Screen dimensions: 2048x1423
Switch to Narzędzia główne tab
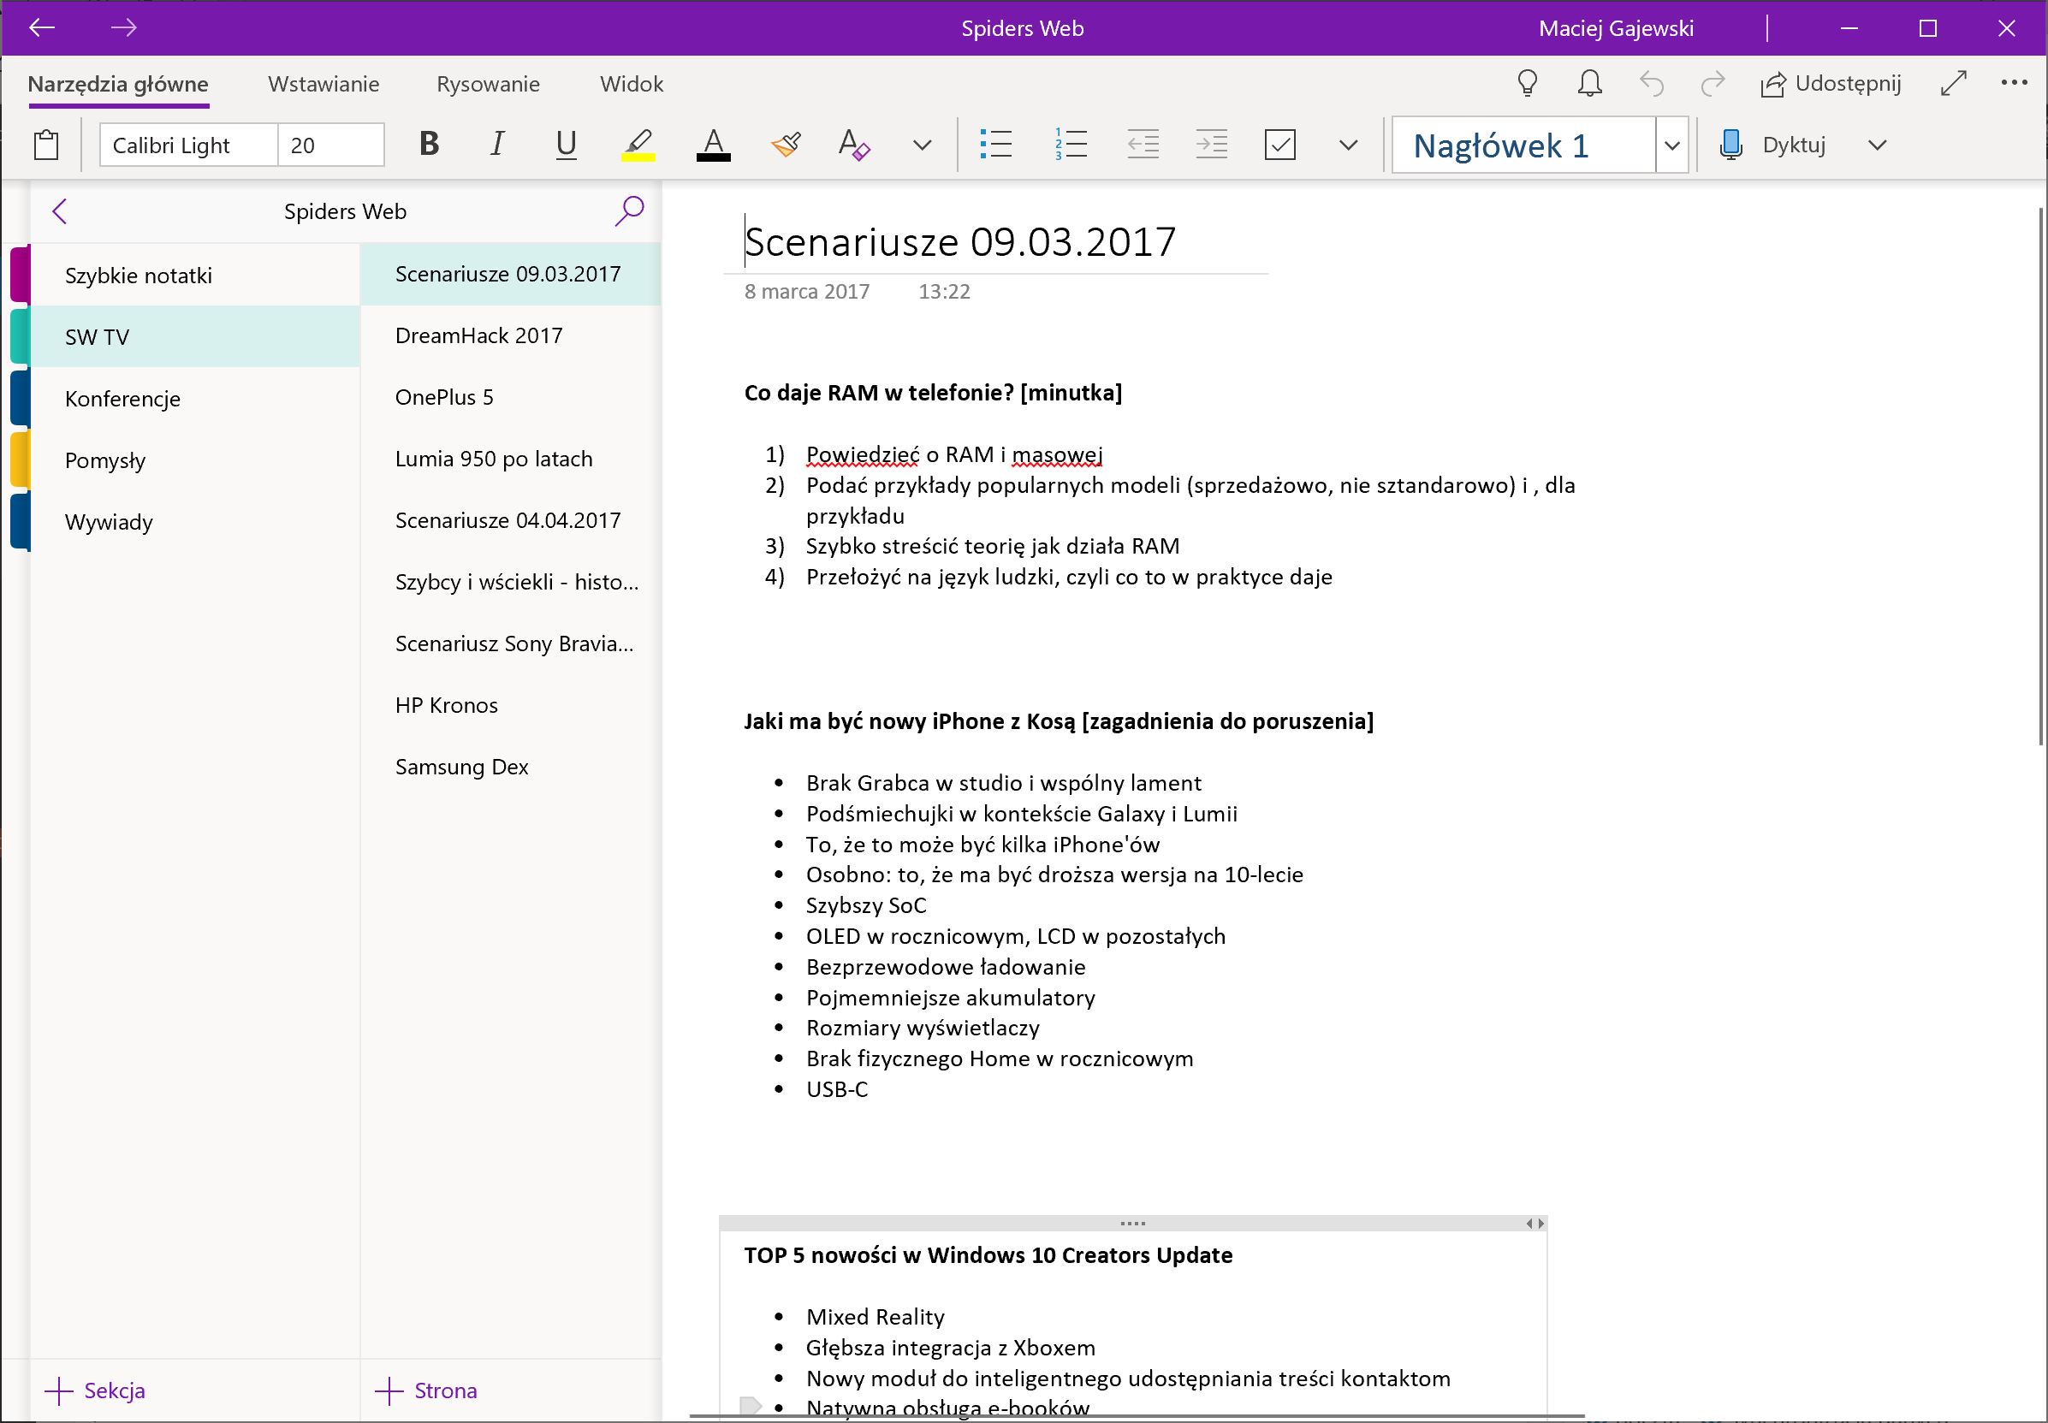[118, 84]
